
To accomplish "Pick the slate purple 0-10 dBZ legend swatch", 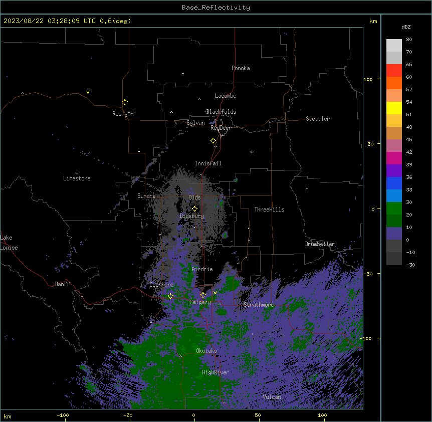I will click(394, 234).
